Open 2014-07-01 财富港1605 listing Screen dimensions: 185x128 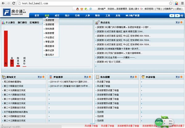(70, 86)
